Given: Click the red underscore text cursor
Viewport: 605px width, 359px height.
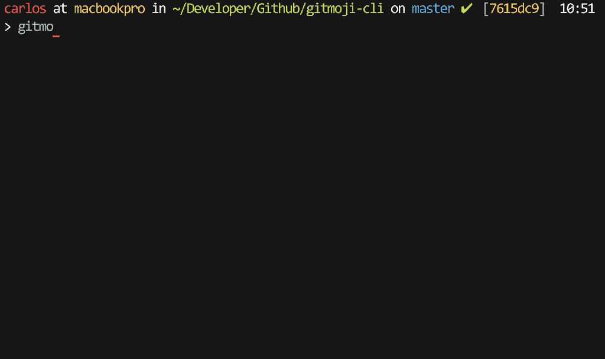Looking at the screenshot, I should tap(56, 36).
